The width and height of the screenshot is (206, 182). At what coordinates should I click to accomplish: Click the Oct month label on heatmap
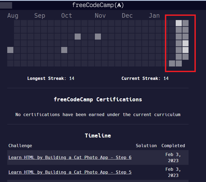click(x=67, y=16)
